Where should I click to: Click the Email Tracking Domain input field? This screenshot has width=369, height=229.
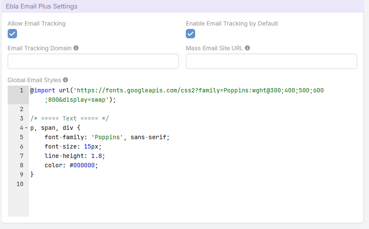tap(93, 61)
